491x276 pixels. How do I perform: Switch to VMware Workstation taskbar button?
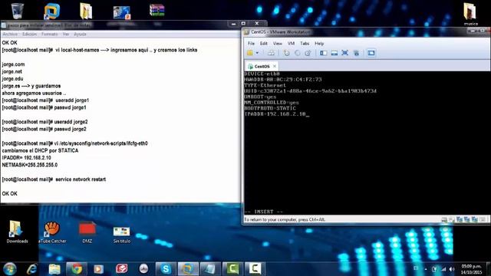pos(188,269)
